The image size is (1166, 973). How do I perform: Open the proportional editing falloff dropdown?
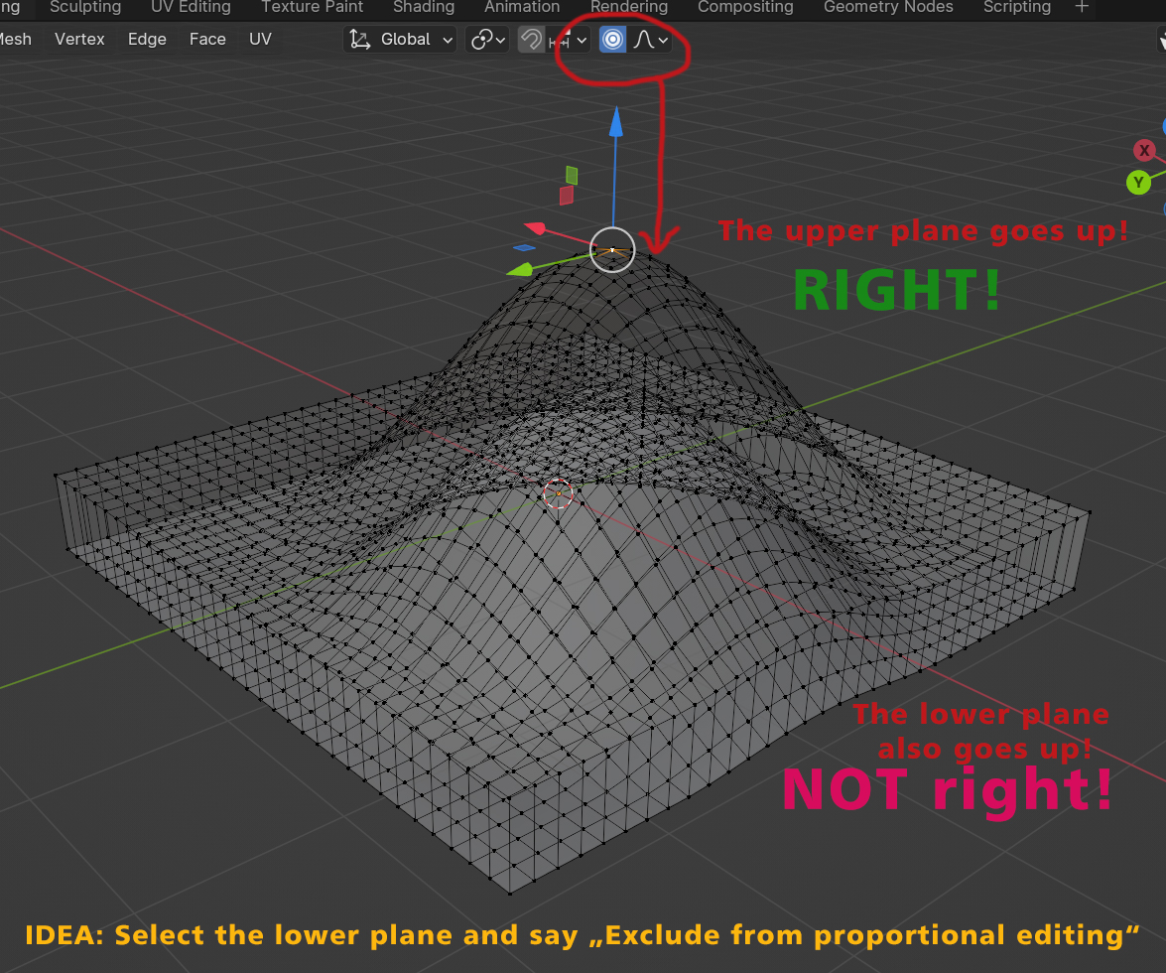[x=651, y=40]
